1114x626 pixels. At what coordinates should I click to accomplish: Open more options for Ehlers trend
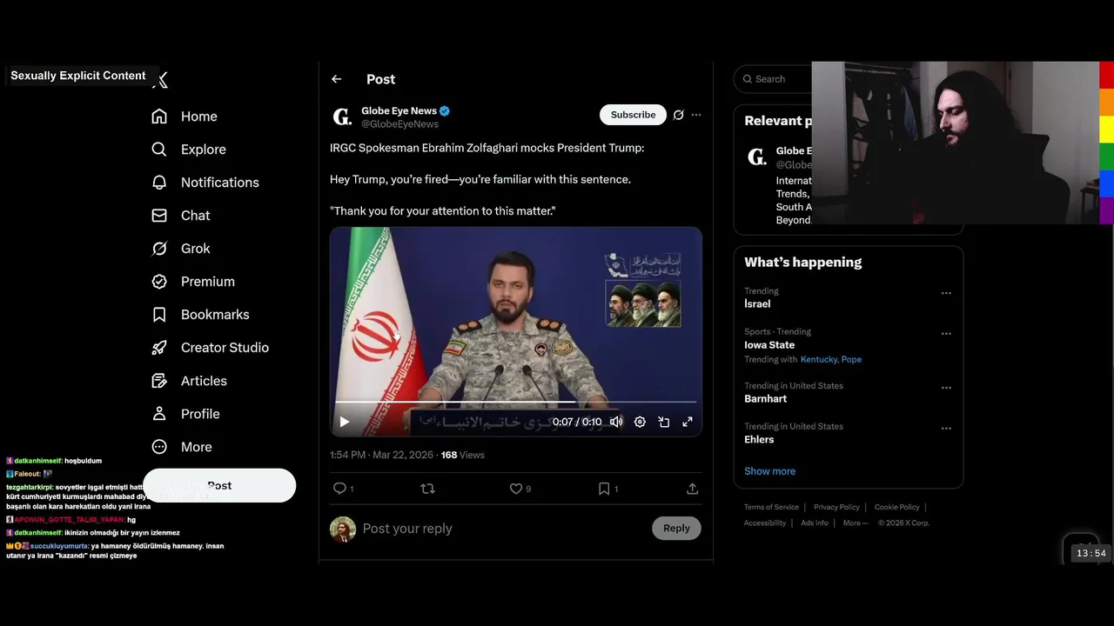click(x=946, y=429)
